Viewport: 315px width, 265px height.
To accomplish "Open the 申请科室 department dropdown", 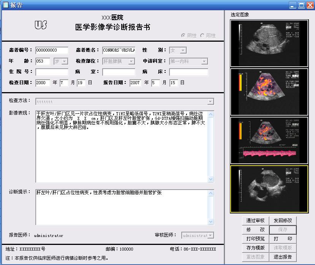I will click(x=204, y=61).
